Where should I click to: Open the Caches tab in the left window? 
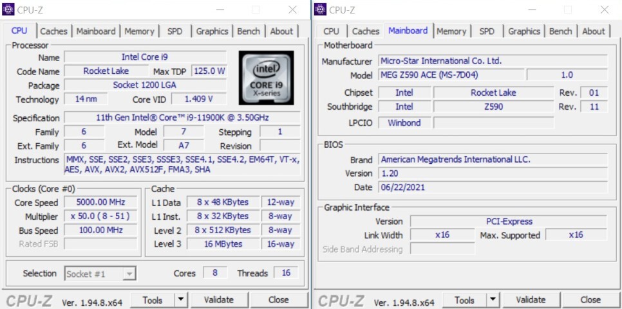click(53, 31)
